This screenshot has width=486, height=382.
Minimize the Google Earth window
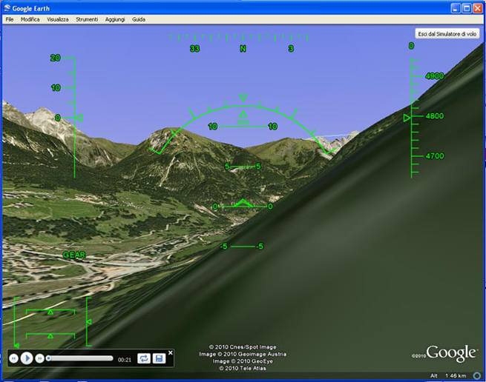point(456,8)
